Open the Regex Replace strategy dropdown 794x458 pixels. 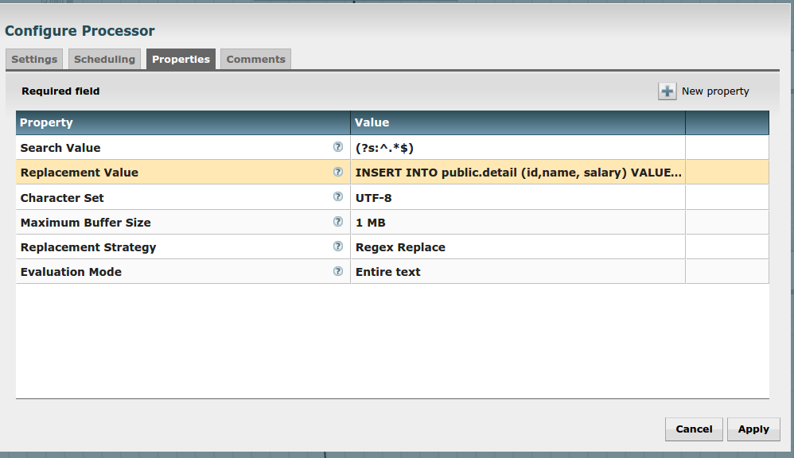pyautogui.click(x=517, y=247)
